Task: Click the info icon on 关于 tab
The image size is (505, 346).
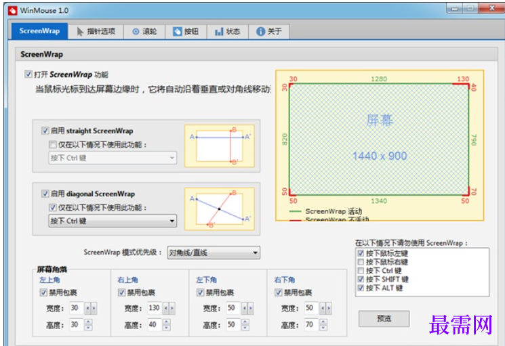Action: [x=260, y=32]
